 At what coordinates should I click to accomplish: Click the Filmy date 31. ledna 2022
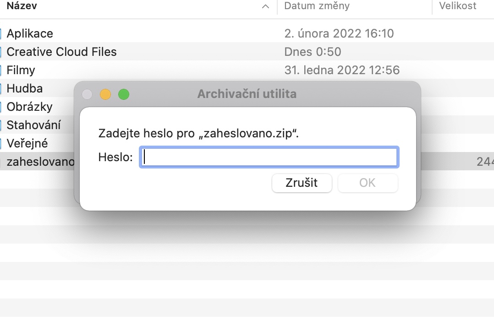[342, 70]
